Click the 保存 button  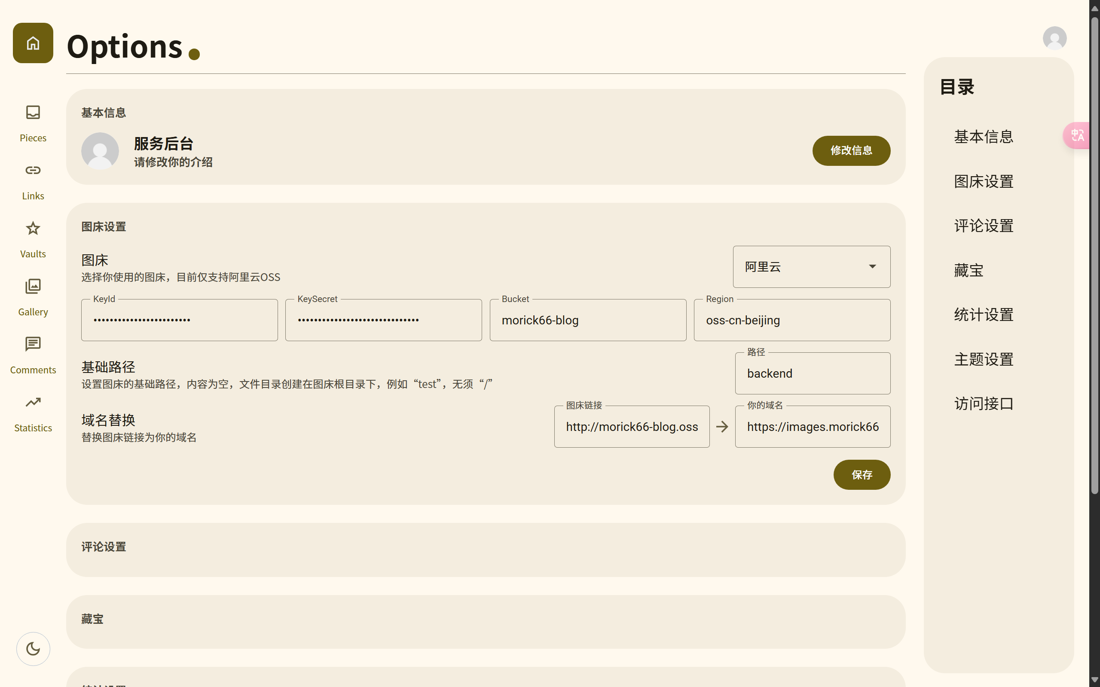pyautogui.click(x=862, y=475)
